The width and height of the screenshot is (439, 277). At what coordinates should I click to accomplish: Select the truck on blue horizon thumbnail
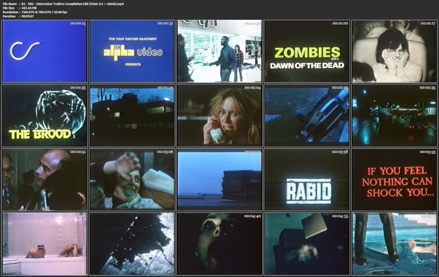pos(220,180)
